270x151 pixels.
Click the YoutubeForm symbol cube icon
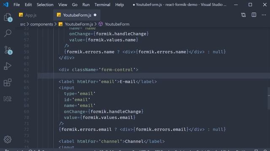pos(101,24)
